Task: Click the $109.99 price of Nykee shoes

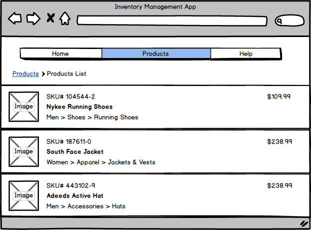Action: [279, 96]
